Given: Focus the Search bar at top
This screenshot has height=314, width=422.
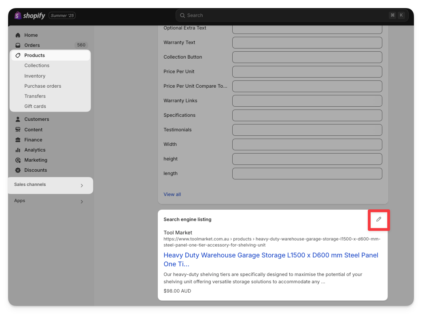Looking at the screenshot, I should 283,15.
